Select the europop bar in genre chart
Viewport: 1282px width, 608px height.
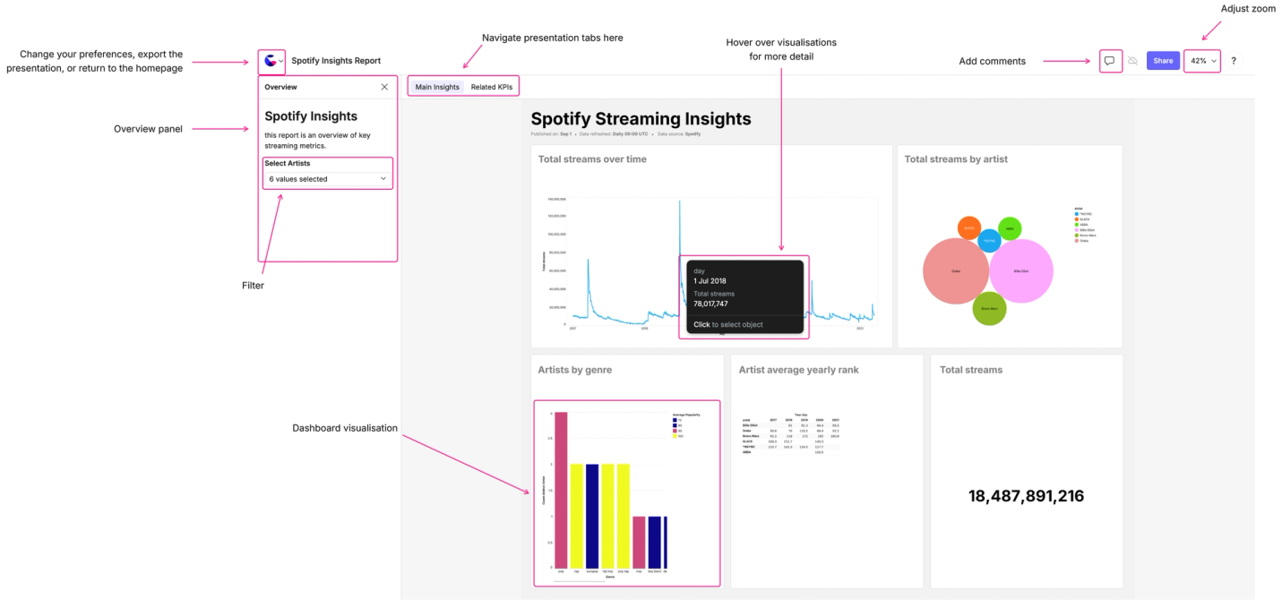(592, 516)
